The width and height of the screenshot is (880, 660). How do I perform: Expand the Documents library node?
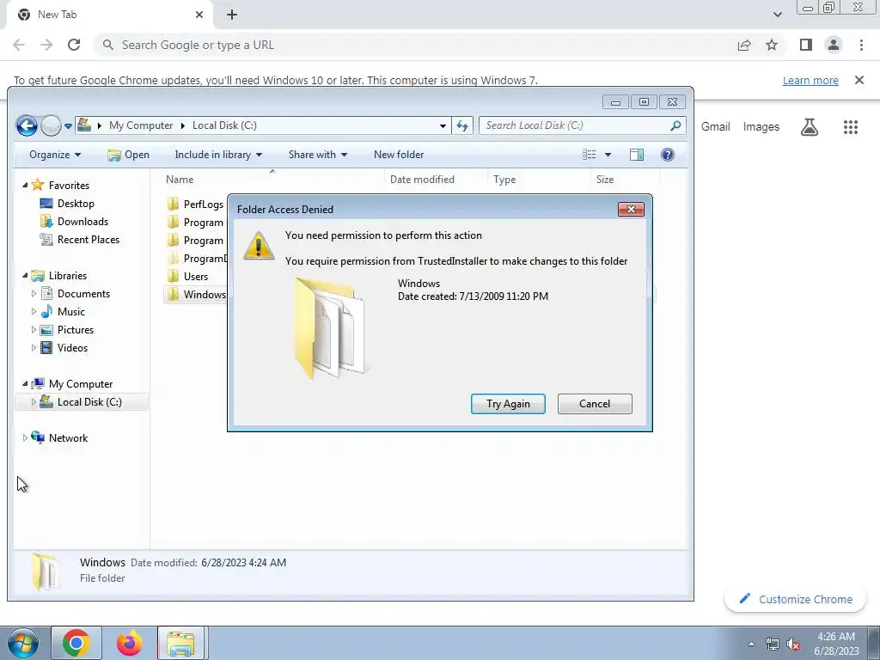(x=34, y=294)
